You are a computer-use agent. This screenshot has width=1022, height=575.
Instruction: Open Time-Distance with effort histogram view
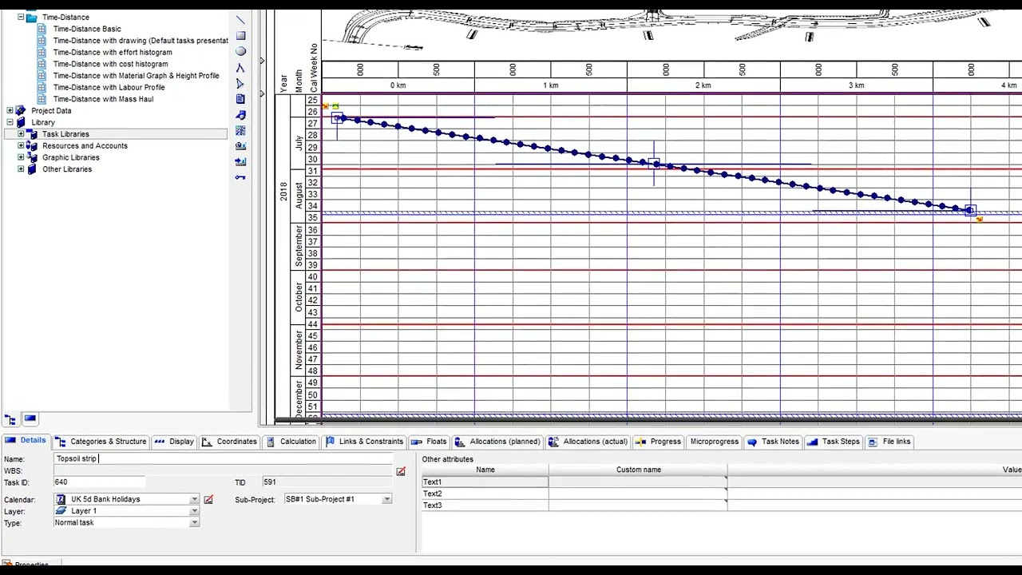113,52
